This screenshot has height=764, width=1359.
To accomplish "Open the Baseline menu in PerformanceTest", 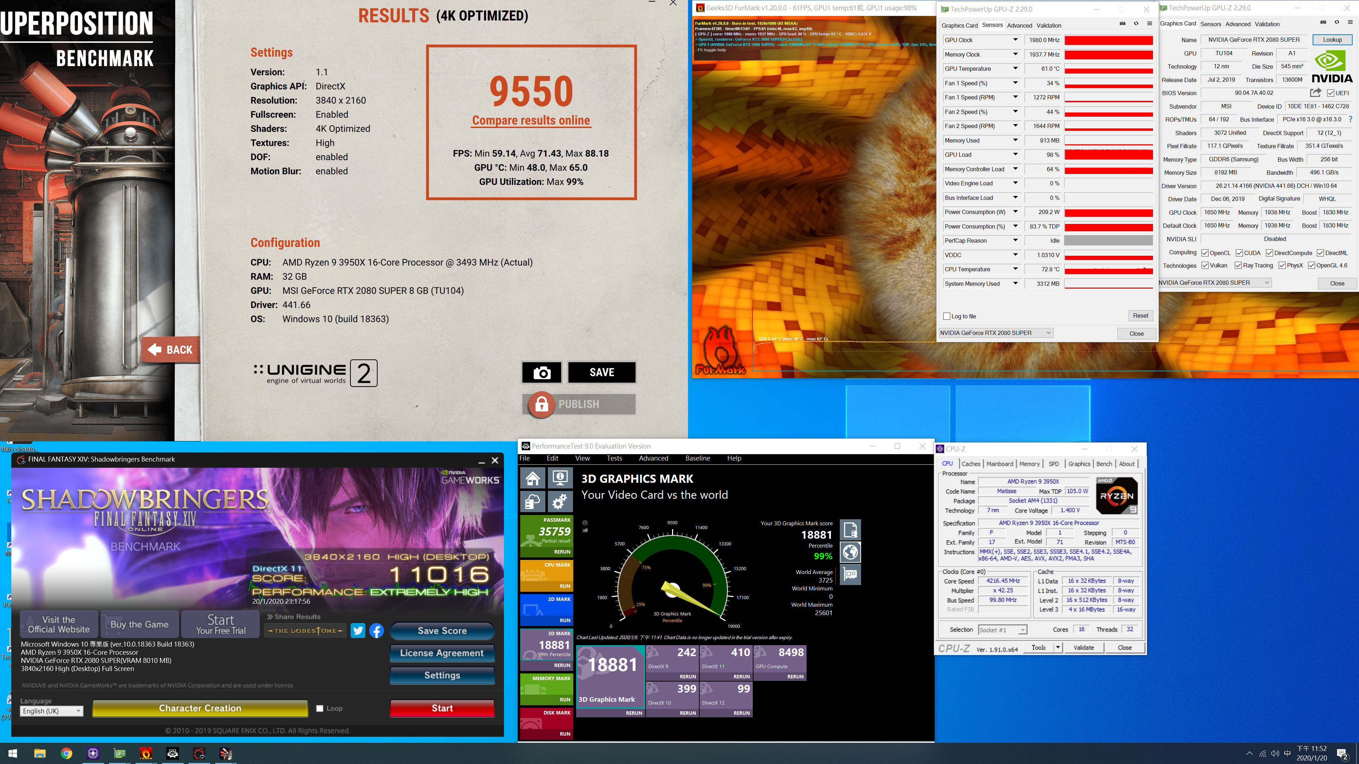I will (x=698, y=458).
